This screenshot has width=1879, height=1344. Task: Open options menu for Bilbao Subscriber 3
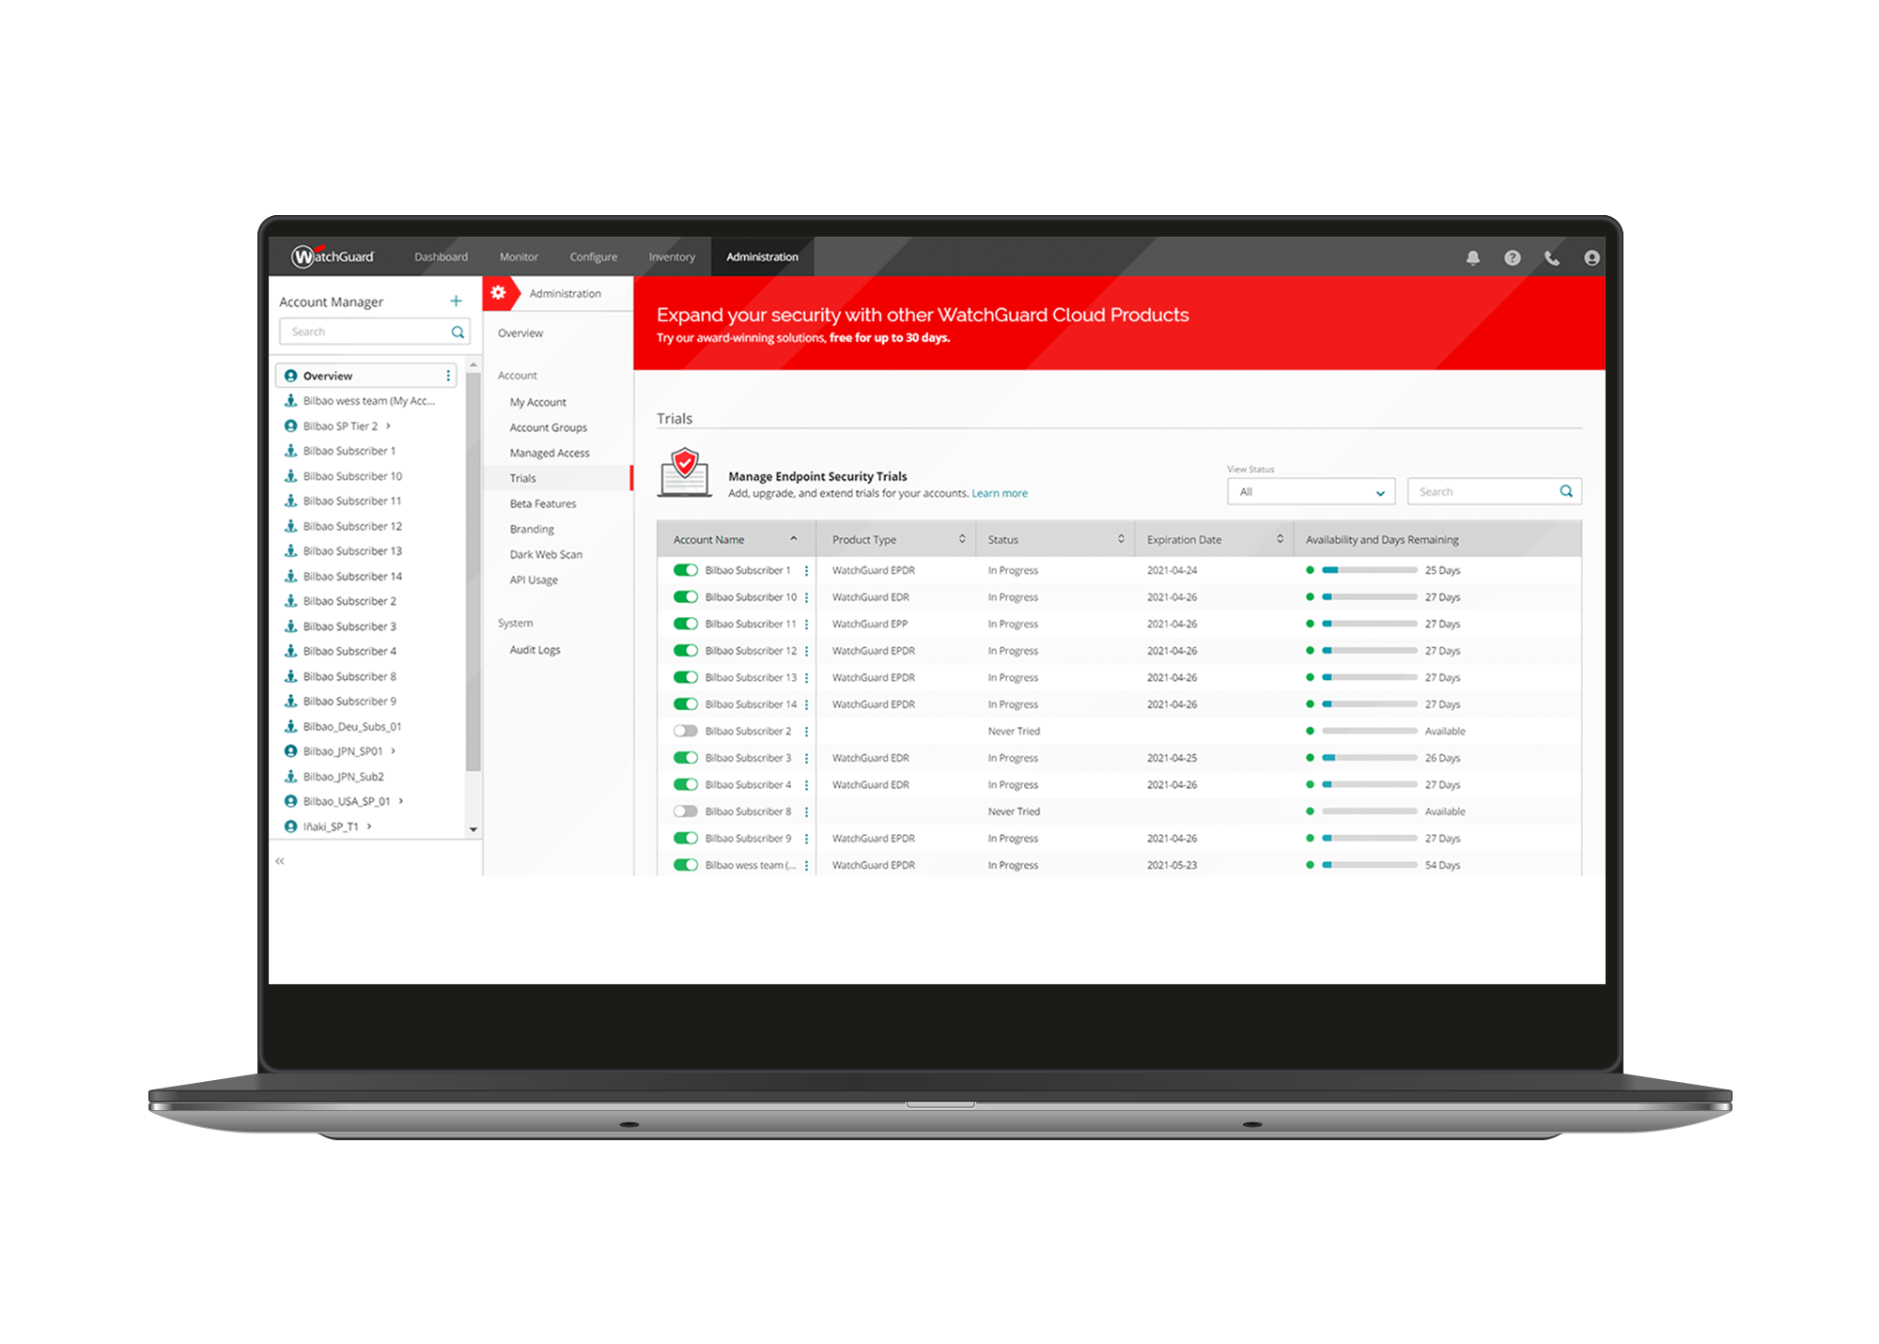[806, 758]
